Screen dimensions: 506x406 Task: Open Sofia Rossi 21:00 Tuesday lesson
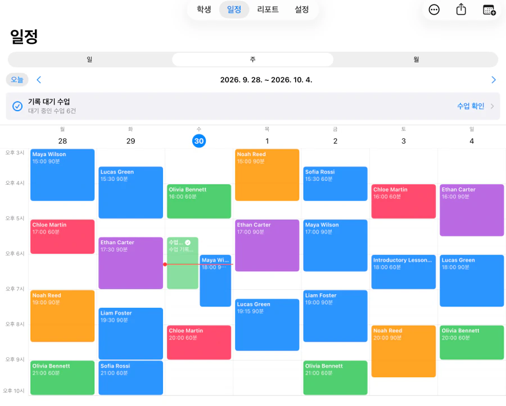coord(130,378)
